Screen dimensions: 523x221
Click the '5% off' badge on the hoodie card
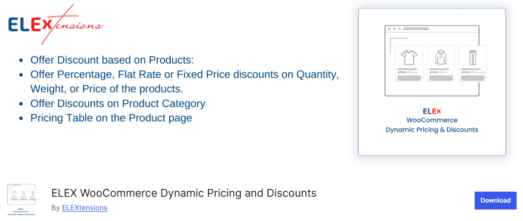pos(443,72)
